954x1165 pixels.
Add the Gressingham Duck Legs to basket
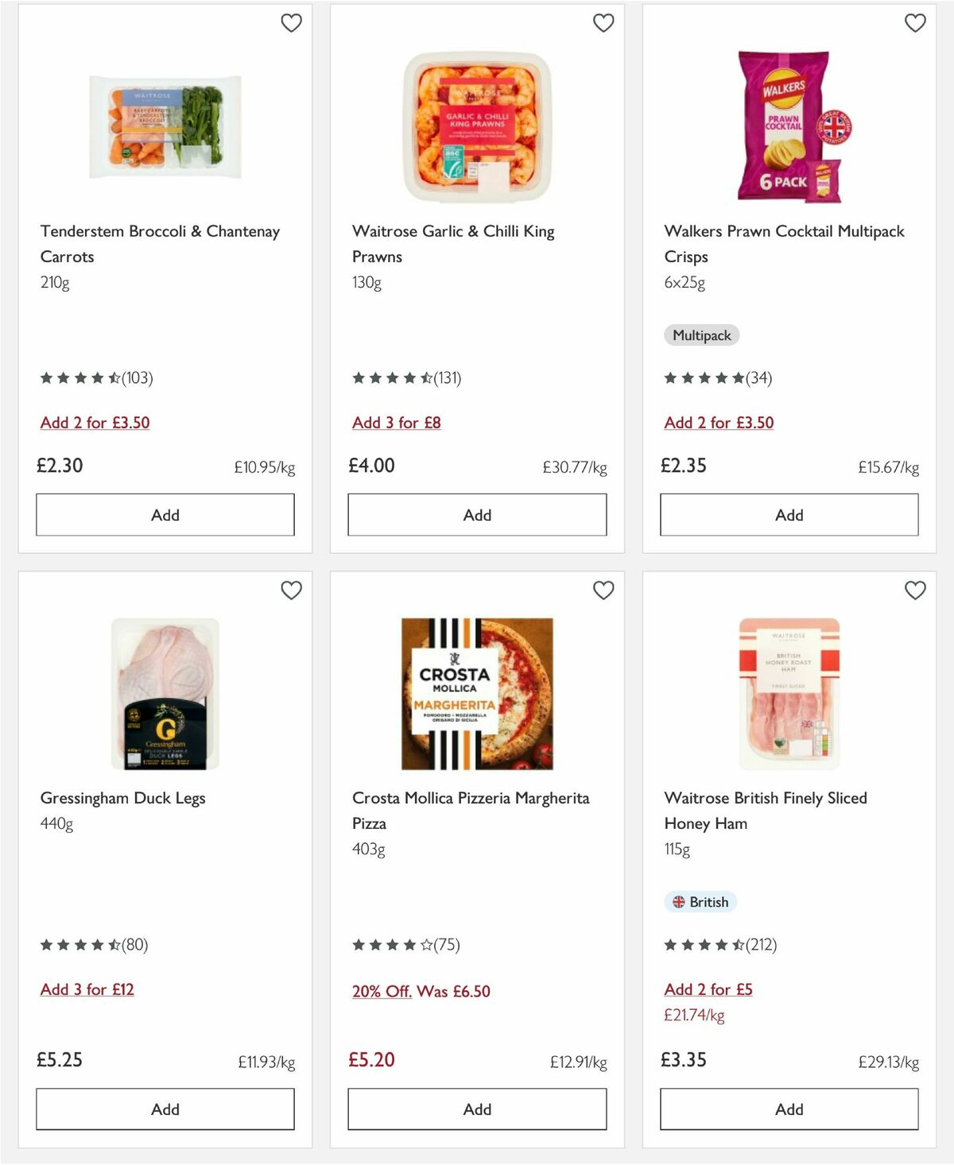point(164,1109)
